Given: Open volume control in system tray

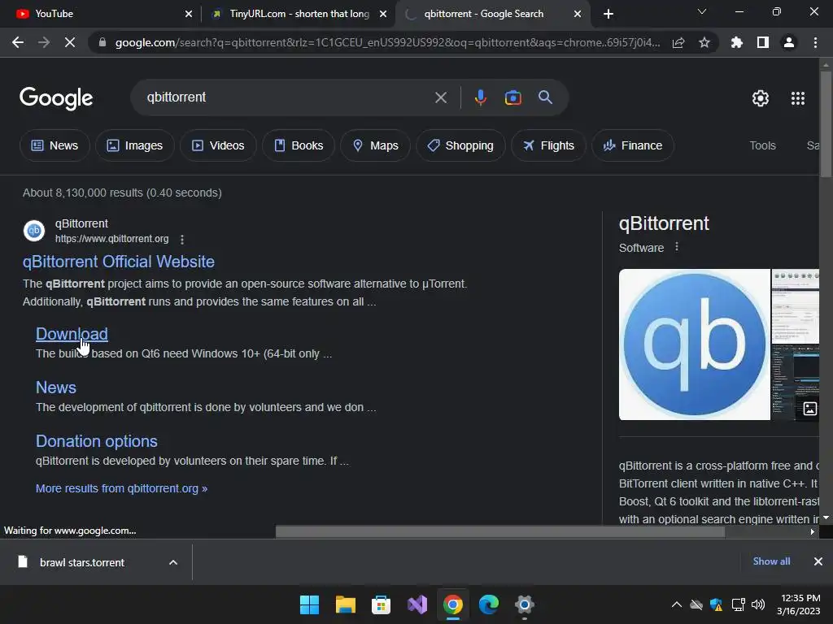Looking at the screenshot, I should 758,604.
